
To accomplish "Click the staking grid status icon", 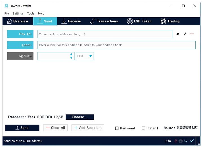I will tap(181, 141).
